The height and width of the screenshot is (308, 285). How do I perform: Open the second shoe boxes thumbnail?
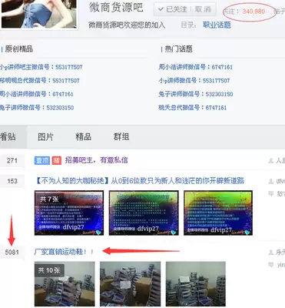pyautogui.click(x=131, y=284)
